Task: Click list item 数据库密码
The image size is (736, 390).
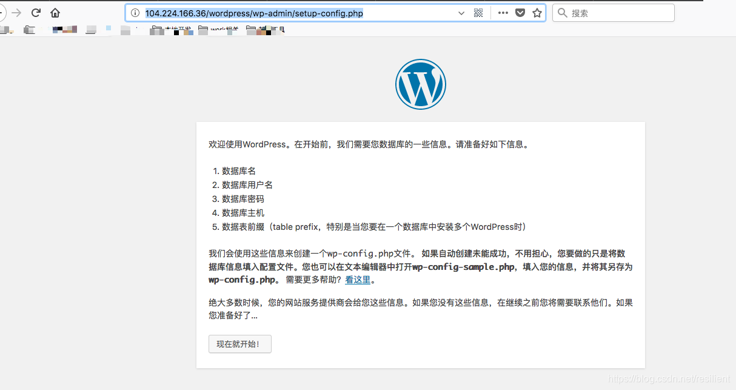Action: (243, 199)
